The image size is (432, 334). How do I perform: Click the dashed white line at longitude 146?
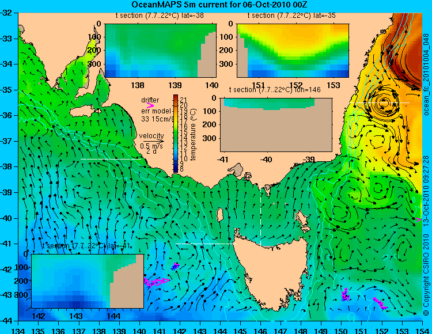pos(260,213)
